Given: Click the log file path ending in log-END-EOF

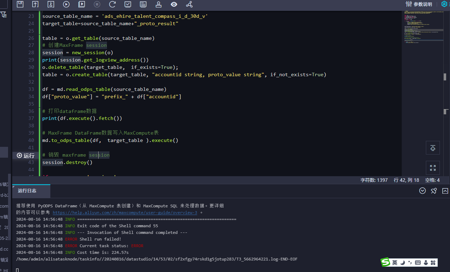Looking at the screenshot, I should point(157,259).
